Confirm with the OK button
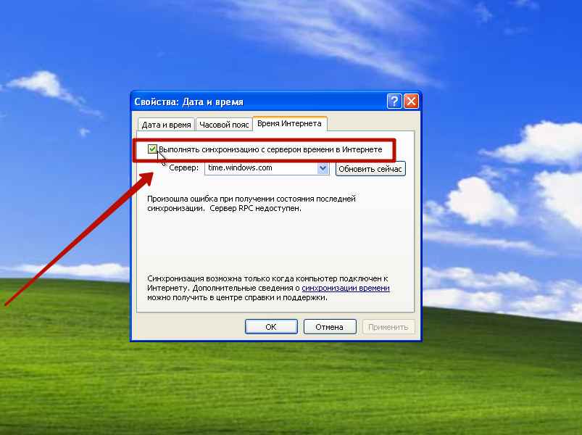This screenshot has height=435, width=582. [271, 327]
